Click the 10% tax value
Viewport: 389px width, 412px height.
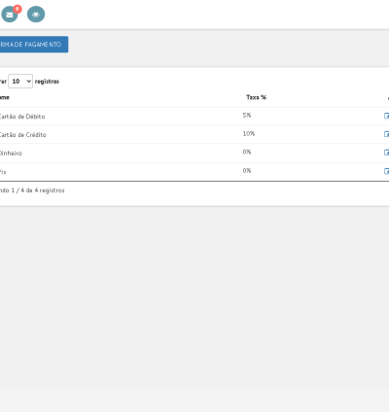pos(249,133)
